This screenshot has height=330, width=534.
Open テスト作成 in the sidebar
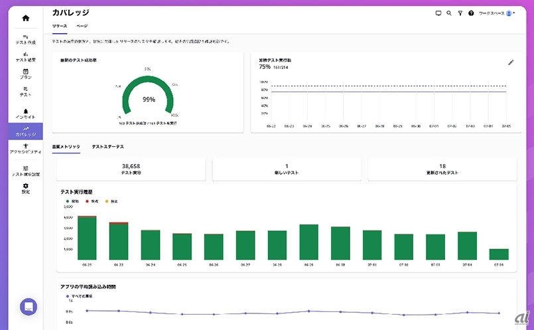25,39
